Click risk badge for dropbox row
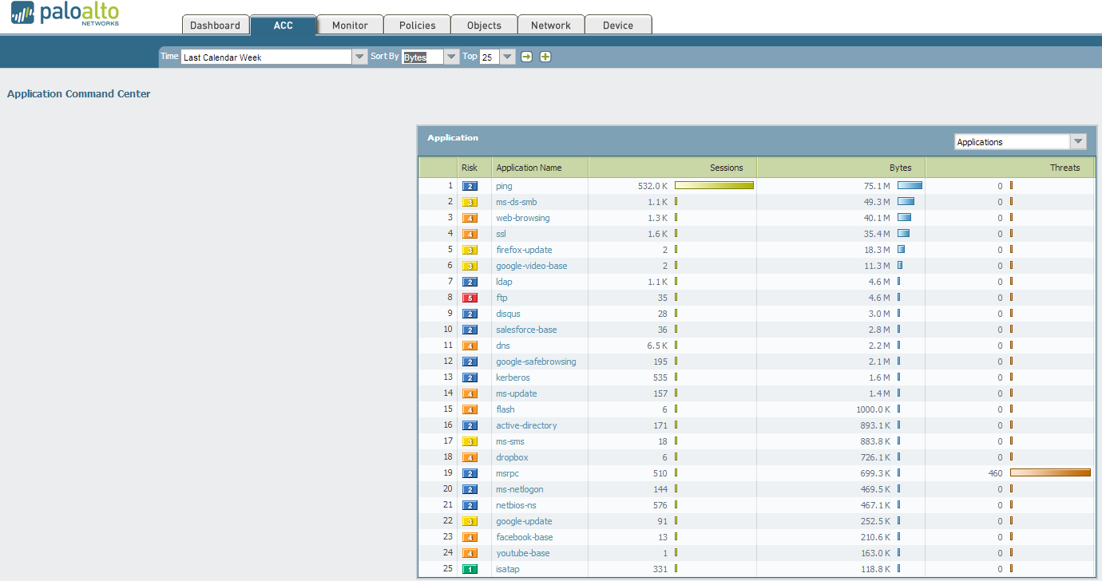The width and height of the screenshot is (1102, 581). click(x=470, y=457)
